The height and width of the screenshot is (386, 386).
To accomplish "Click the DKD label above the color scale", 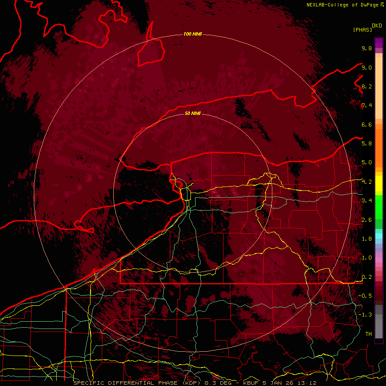I will click(377, 26).
